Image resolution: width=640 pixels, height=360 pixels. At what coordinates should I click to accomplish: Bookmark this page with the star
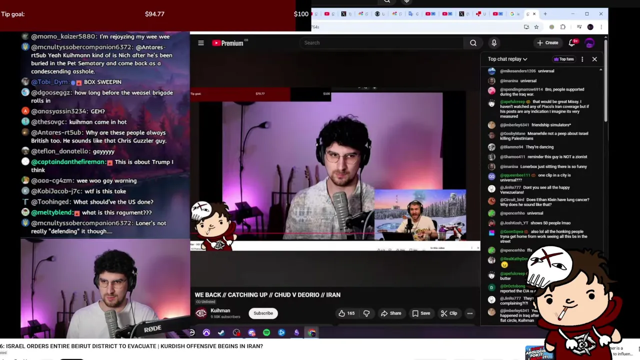(536, 27)
